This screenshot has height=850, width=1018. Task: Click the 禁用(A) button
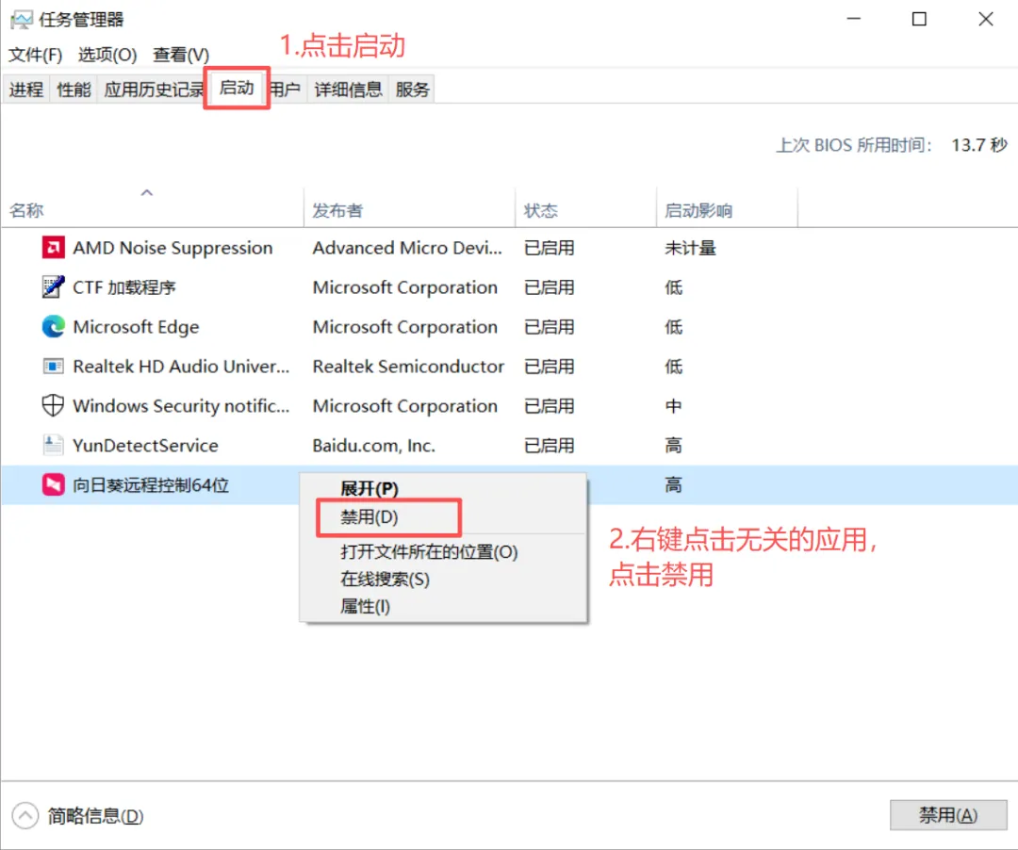click(948, 815)
